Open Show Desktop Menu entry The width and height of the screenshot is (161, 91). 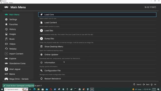[97, 47]
